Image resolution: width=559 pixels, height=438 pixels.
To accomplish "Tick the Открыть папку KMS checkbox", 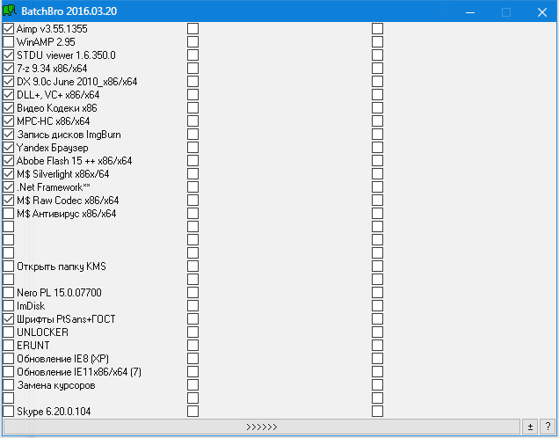I will tap(9, 266).
